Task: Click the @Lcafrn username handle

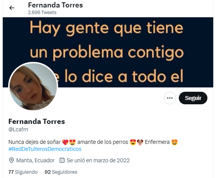Action: 18,129
